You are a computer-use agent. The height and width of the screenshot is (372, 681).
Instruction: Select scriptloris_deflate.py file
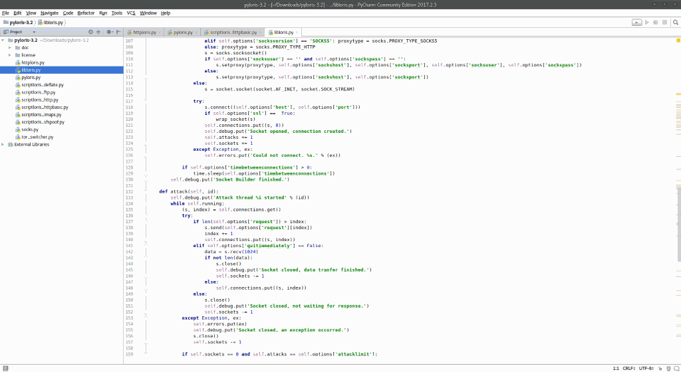pyautogui.click(x=42, y=84)
